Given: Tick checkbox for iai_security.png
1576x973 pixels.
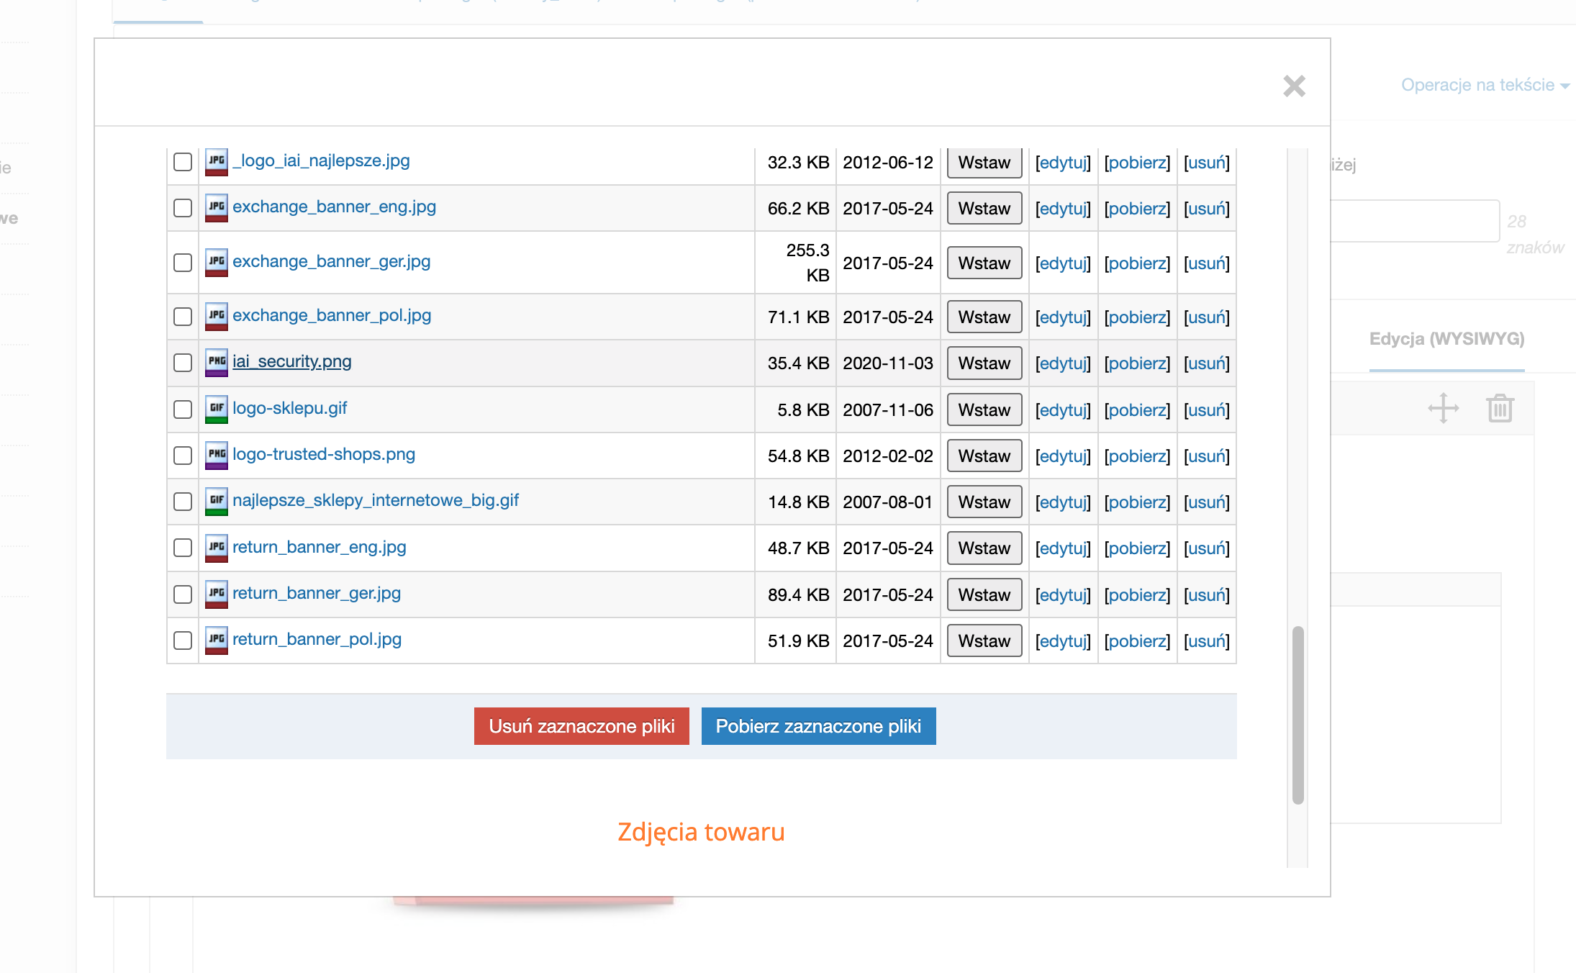Looking at the screenshot, I should pos(183,363).
